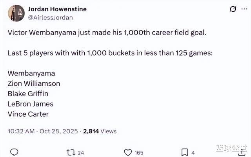Click Vince Carter in the player list
Image resolution: width=251 pixels, height=157 pixels.
tap(28, 114)
